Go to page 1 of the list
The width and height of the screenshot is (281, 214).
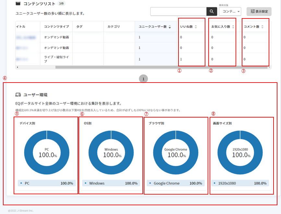click(143, 78)
